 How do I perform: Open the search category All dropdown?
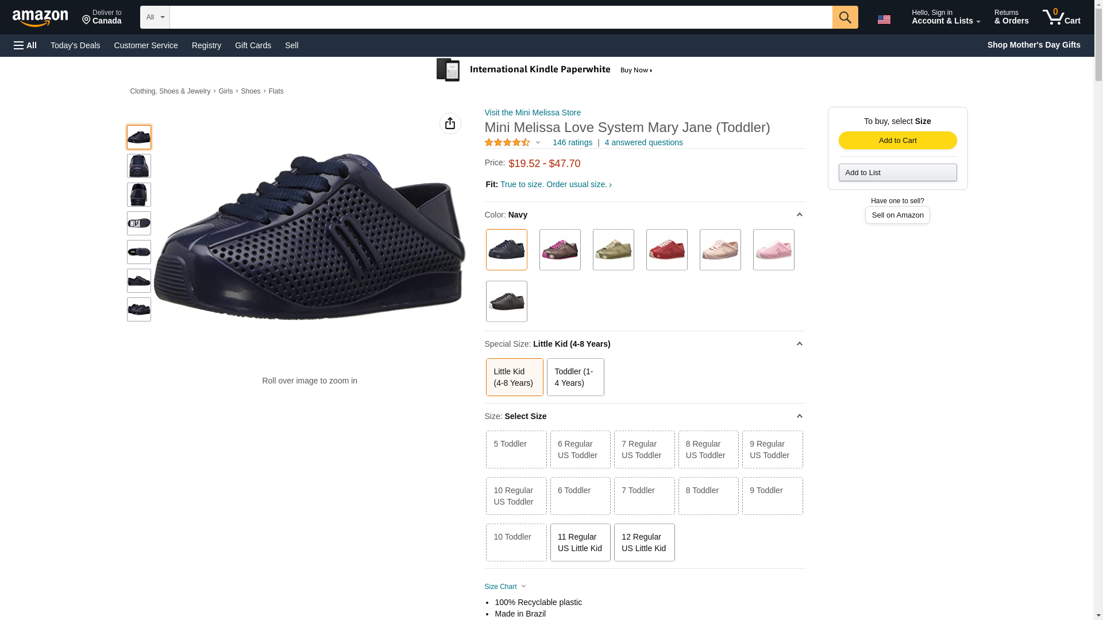(155, 17)
